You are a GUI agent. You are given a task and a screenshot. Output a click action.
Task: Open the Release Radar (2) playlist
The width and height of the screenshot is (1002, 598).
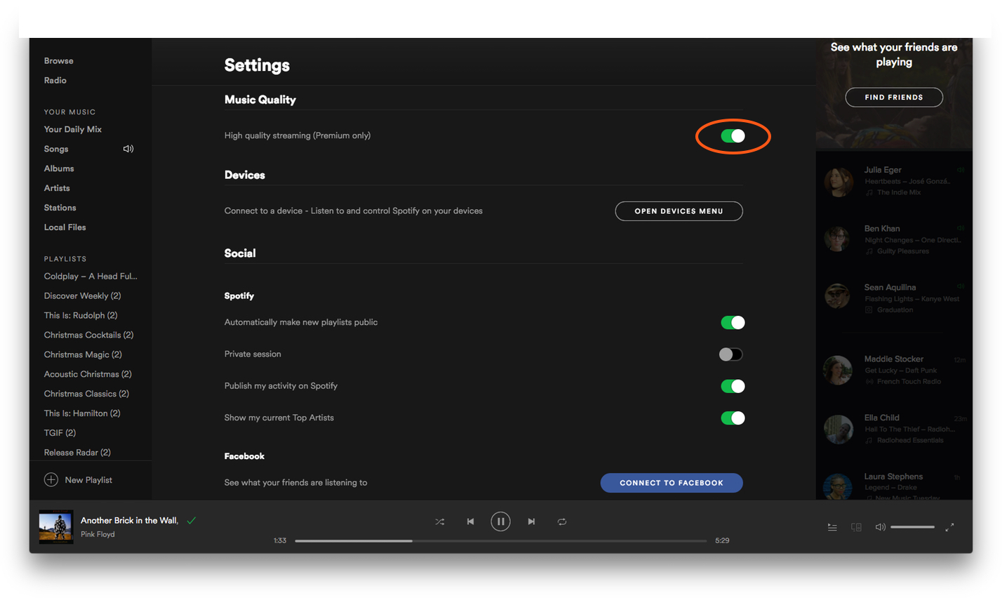click(x=77, y=453)
